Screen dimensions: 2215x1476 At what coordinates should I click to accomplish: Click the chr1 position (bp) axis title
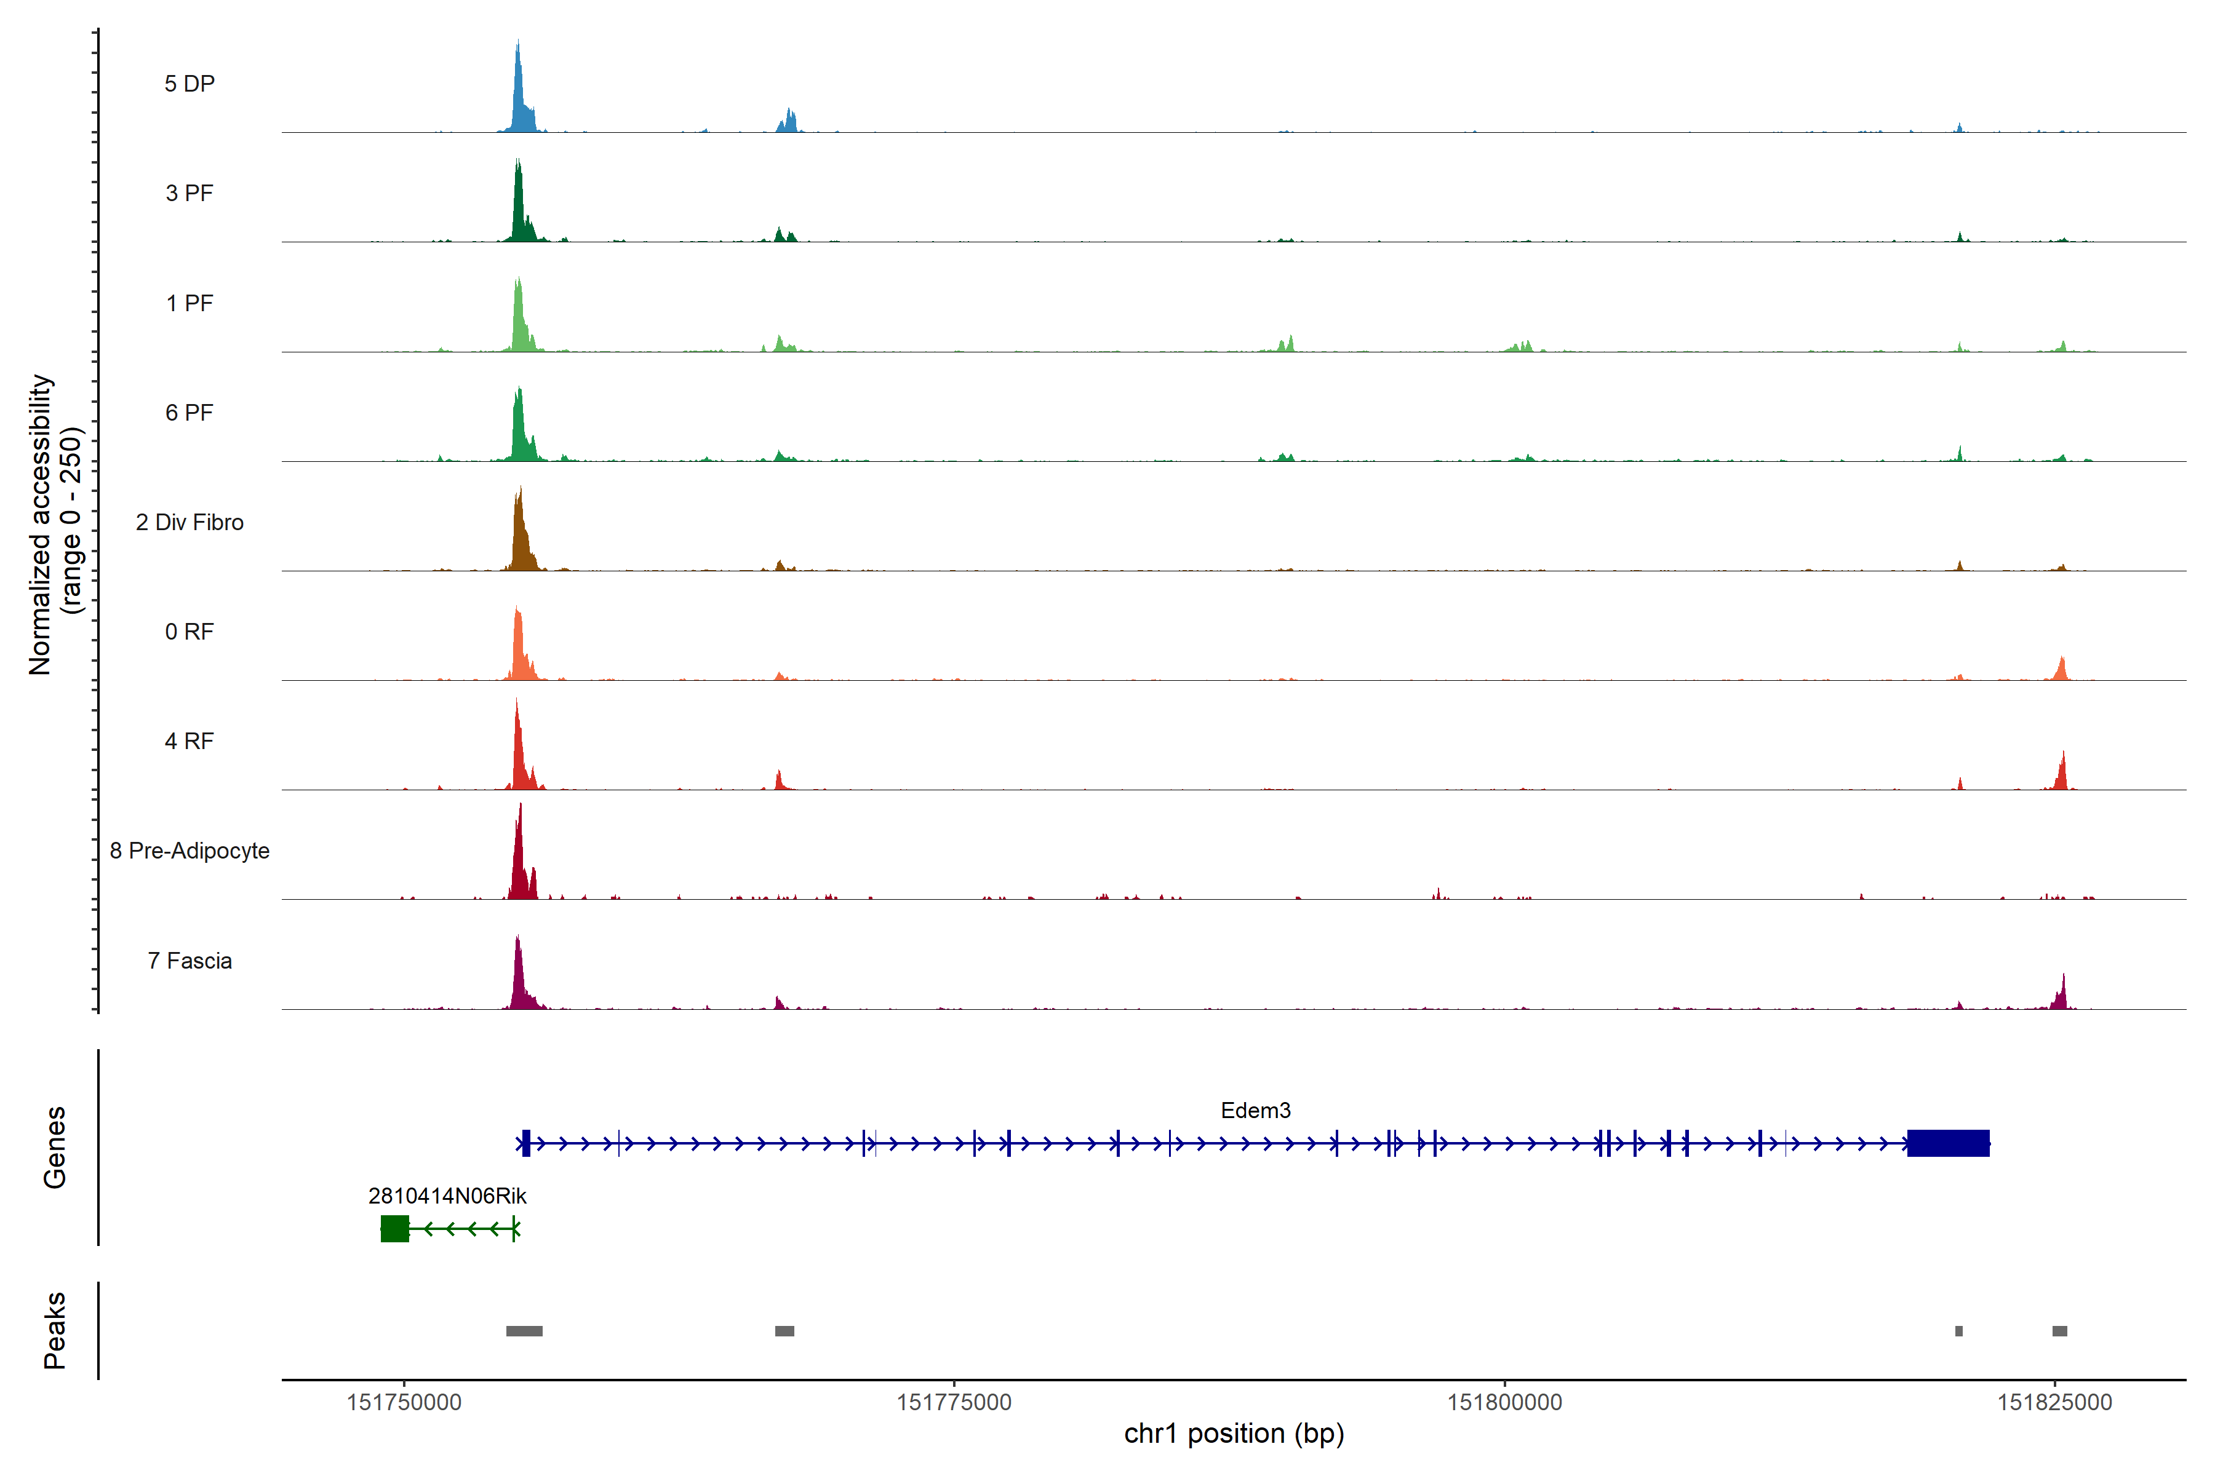pos(1234,1434)
